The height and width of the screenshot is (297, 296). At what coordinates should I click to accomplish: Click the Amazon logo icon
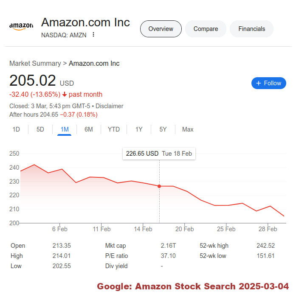pyautogui.click(x=21, y=26)
